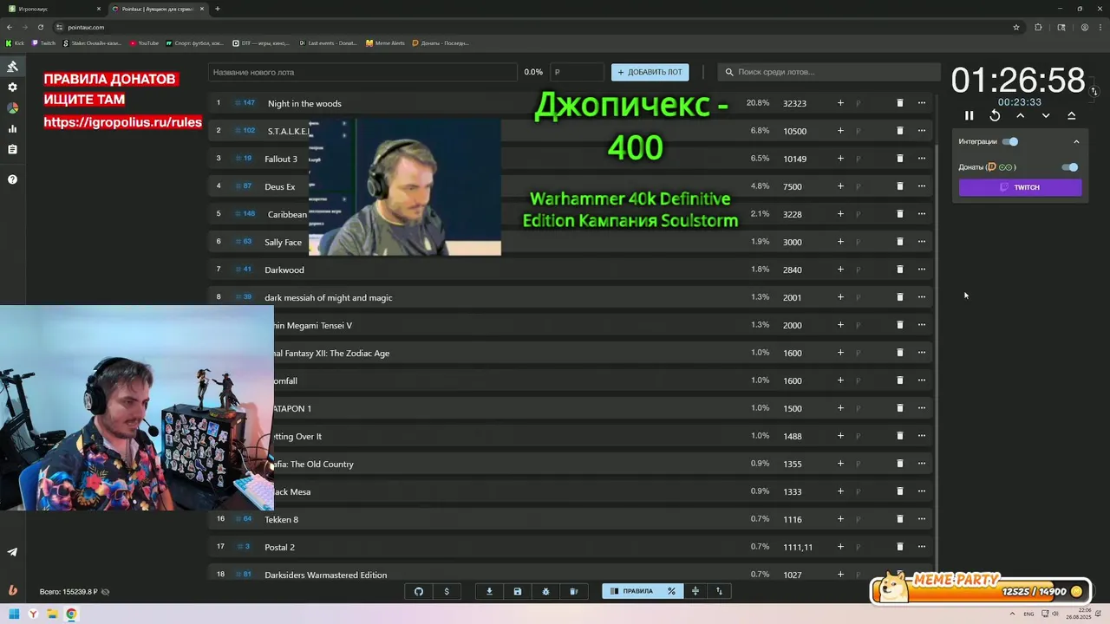Click the dollar sign bottom toolbar button

tap(447, 591)
